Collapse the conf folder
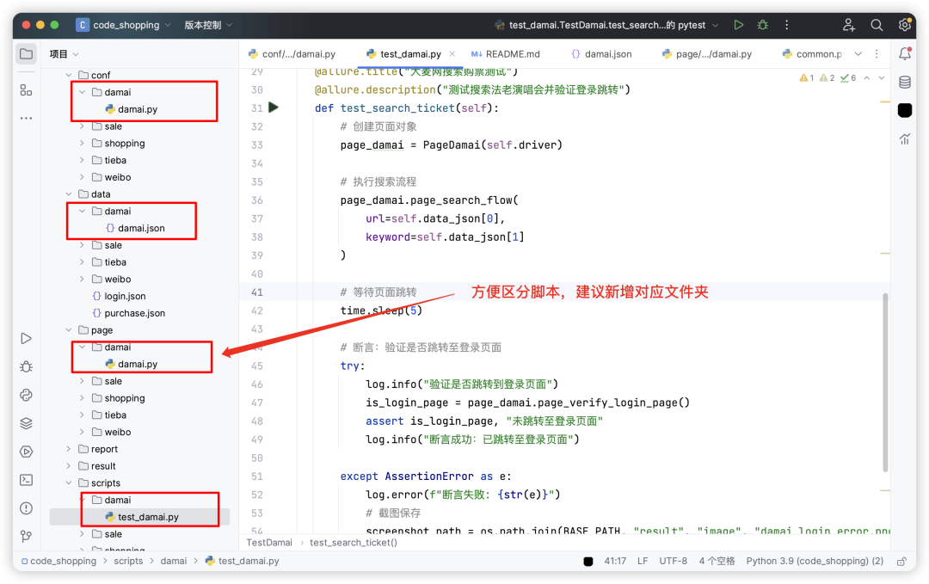 (x=69, y=75)
